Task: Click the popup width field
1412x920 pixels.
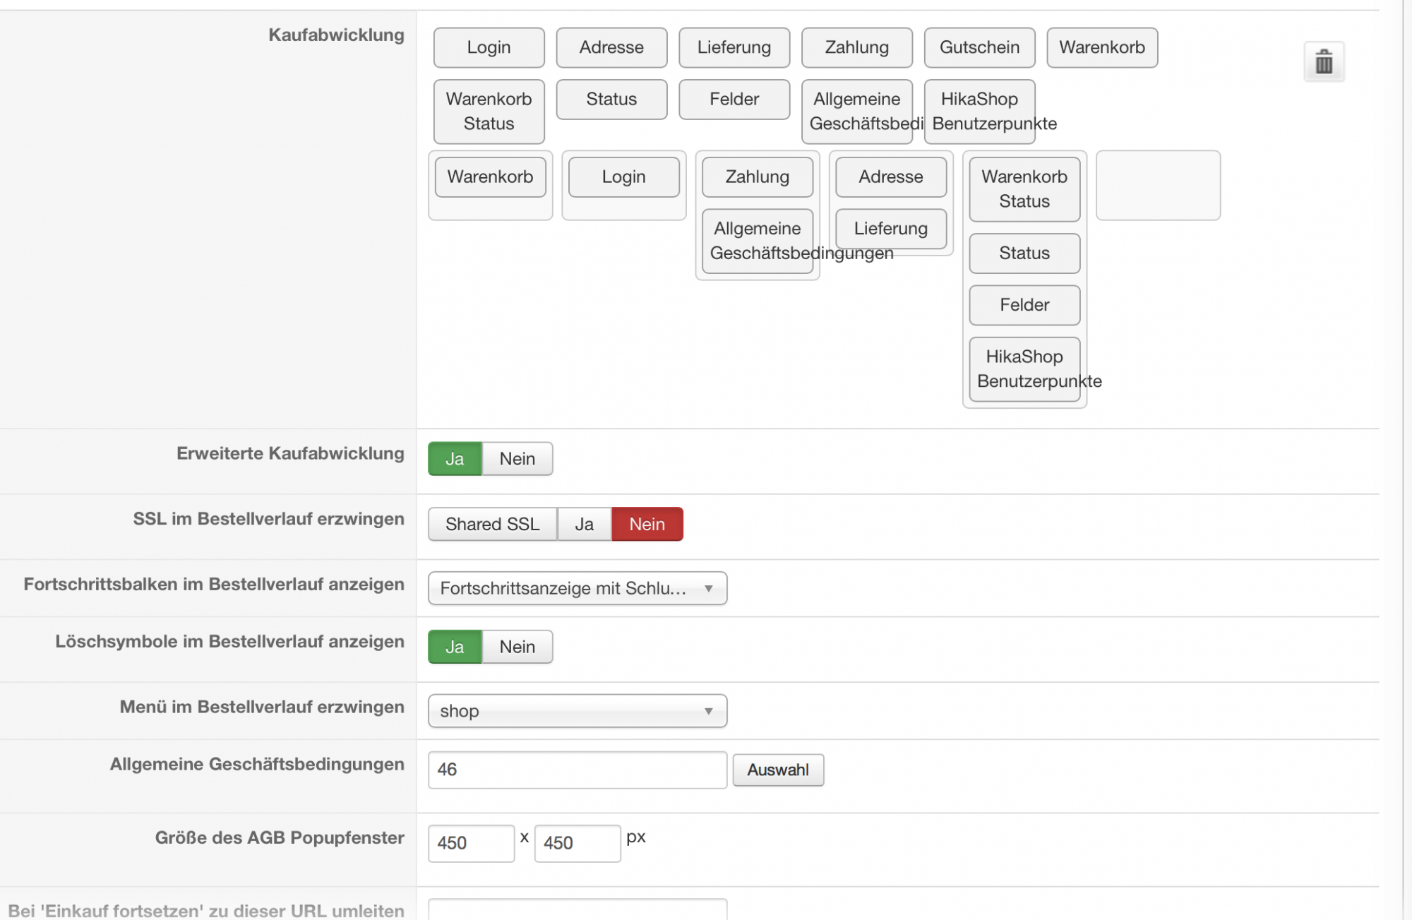Action: [471, 843]
